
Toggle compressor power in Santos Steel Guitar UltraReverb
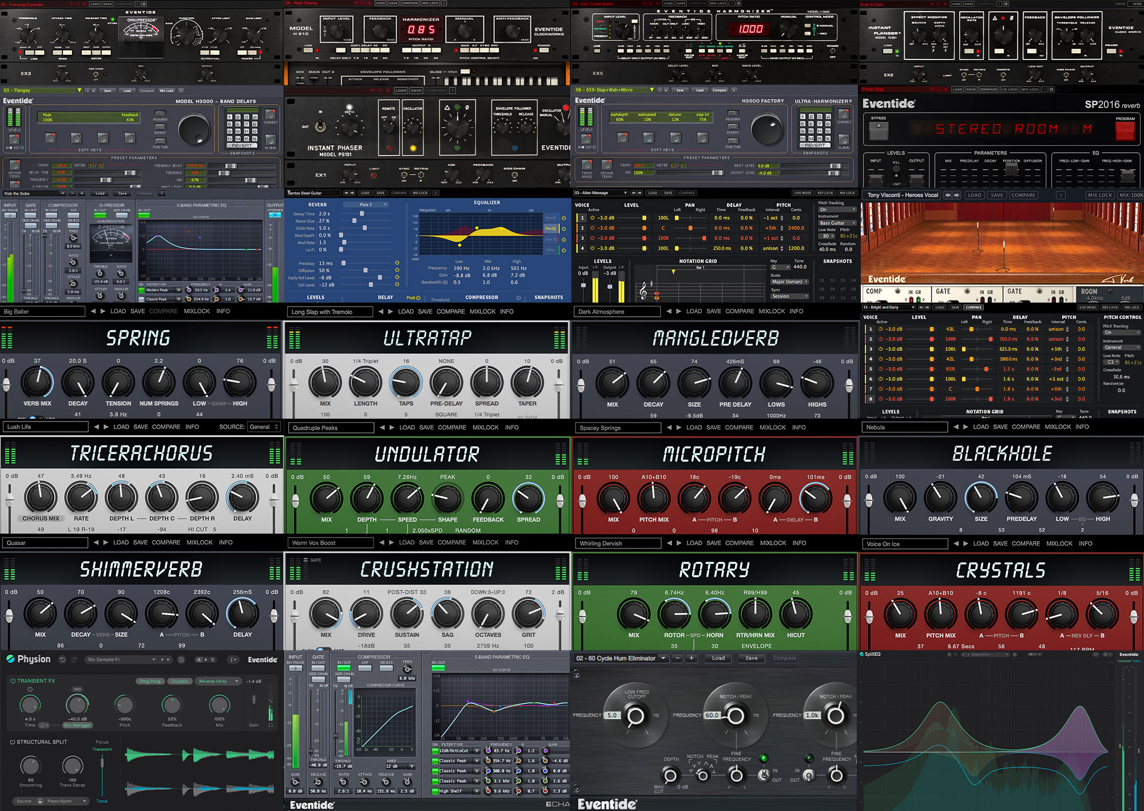click(x=519, y=297)
